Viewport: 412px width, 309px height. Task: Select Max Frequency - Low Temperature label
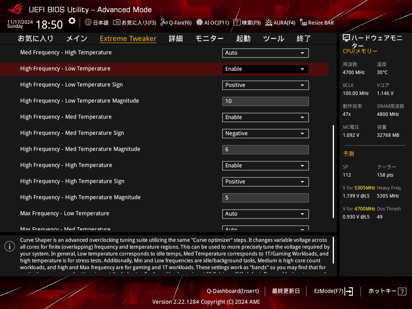click(x=65, y=213)
